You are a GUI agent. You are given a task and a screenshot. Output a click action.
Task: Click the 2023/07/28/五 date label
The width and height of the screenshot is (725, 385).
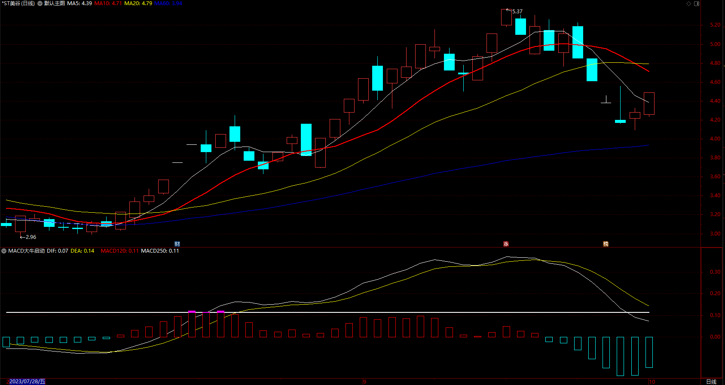point(27,382)
